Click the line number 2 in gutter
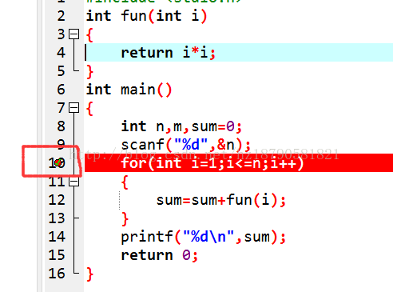The height and width of the screenshot is (292, 393). 61,16
